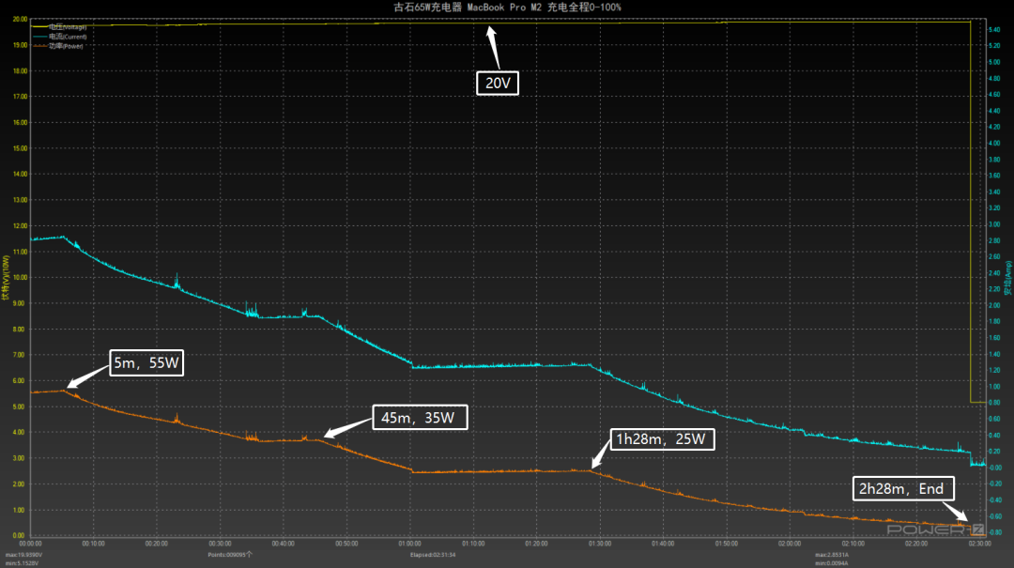The width and height of the screenshot is (1014, 568).
Task: Click the 01:30:00 time axis label
Action: pos(599,545)
